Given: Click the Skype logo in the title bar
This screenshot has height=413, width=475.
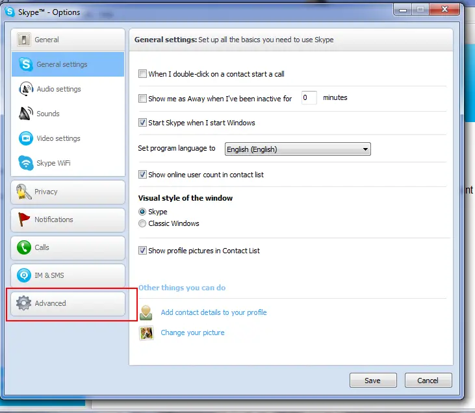Looking at the screenshot, I should click(x=10, y=12).
